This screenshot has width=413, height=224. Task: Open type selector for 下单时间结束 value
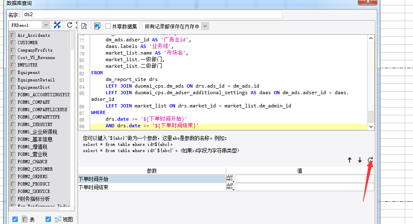[x=230, y=187]
